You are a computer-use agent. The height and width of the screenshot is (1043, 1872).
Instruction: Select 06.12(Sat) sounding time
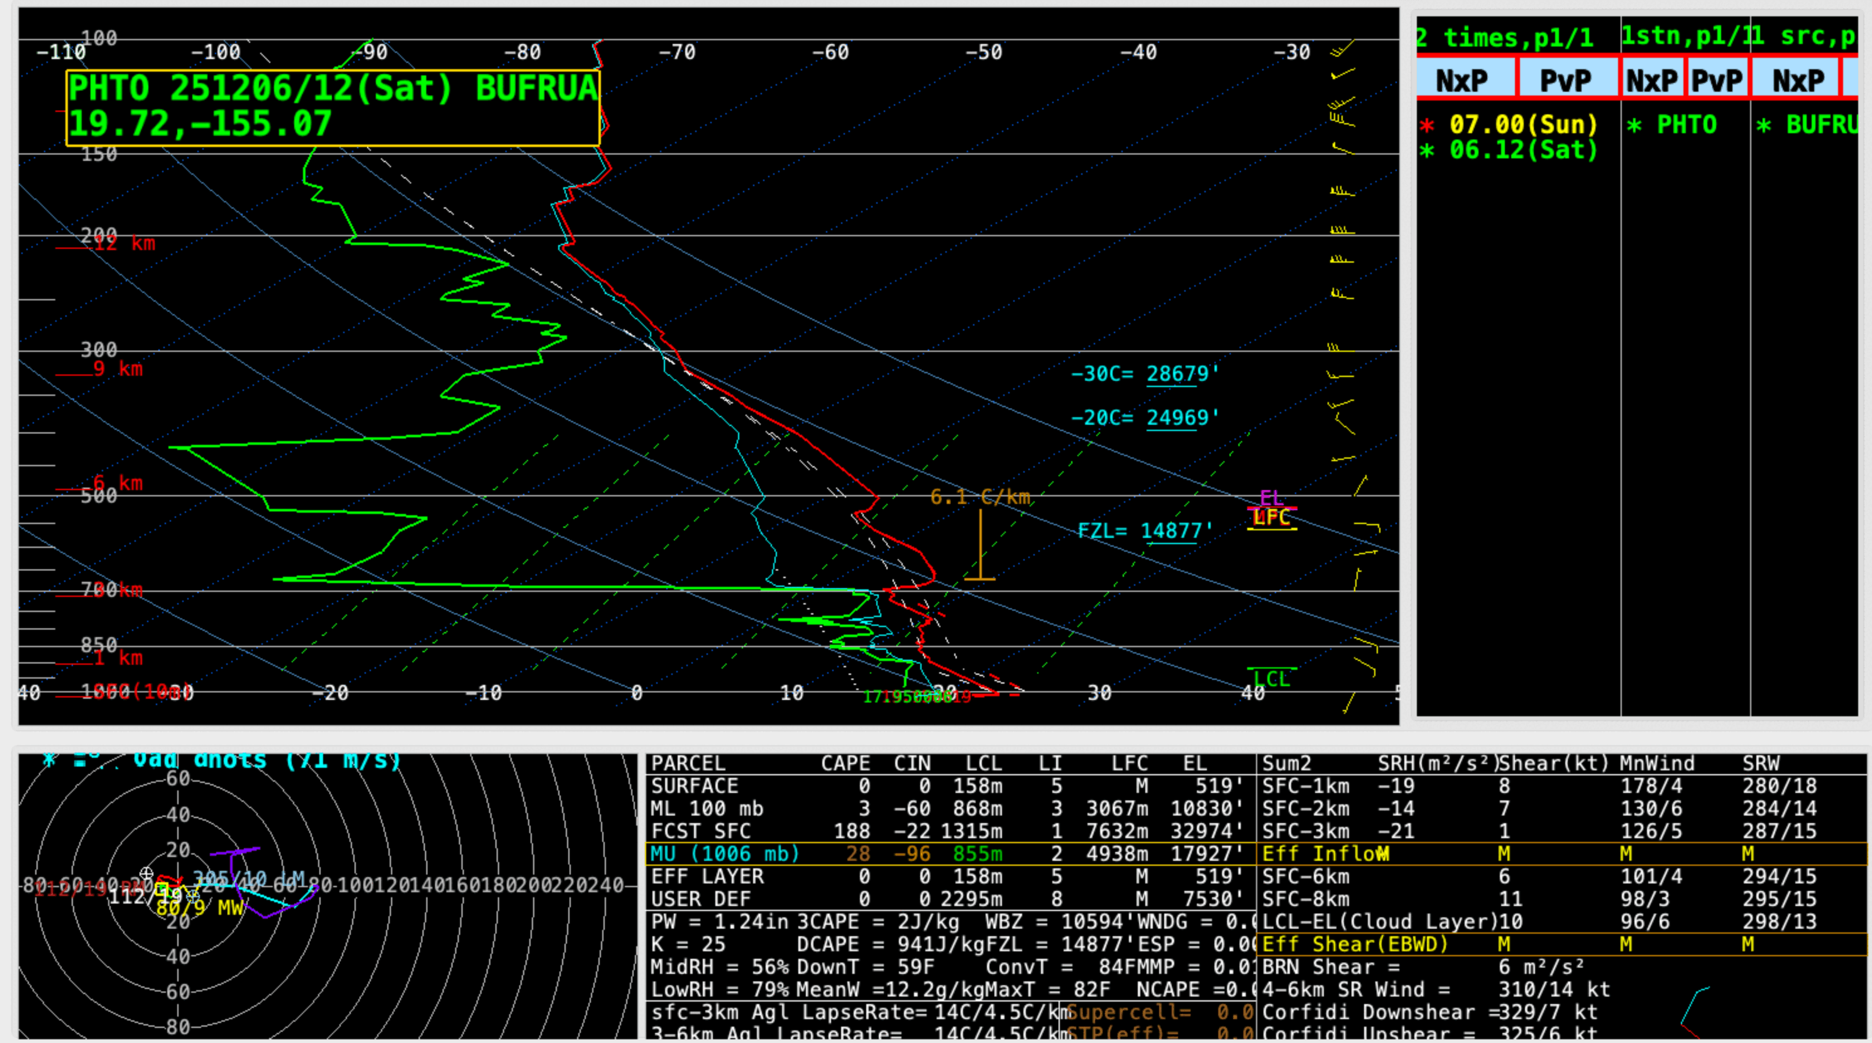click(x=1522, y=150)
